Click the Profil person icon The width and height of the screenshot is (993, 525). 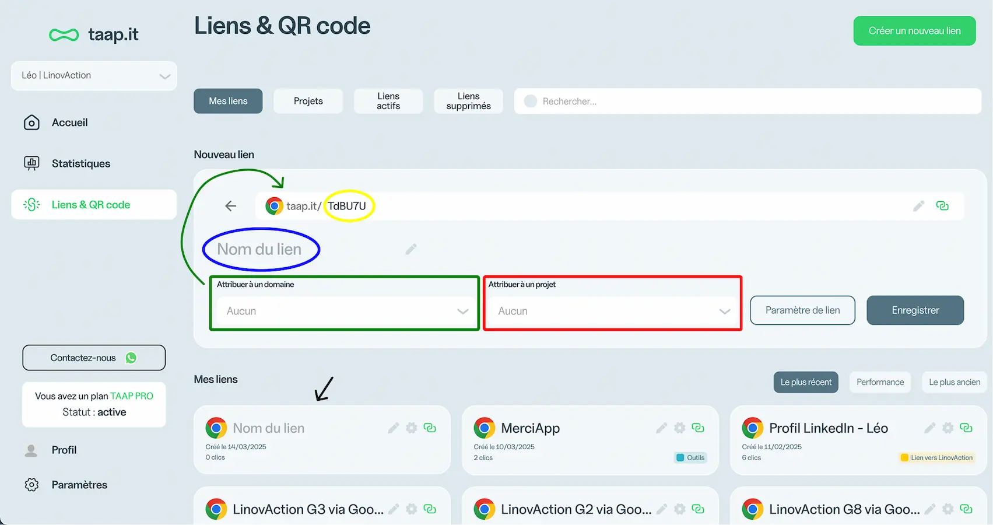click(31, 450)
